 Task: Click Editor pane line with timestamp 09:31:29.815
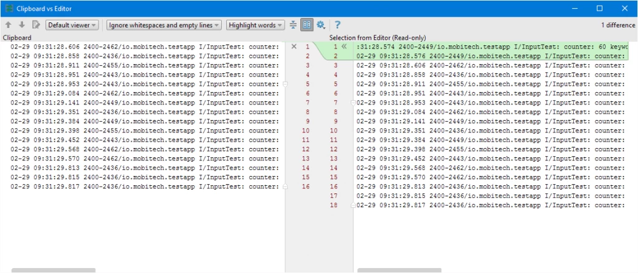click(x=491, y=196)
